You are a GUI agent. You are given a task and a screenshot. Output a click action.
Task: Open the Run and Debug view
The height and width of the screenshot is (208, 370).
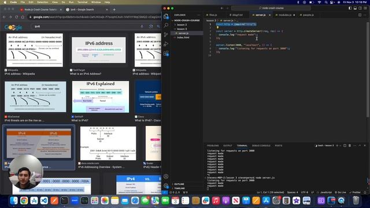166,44
